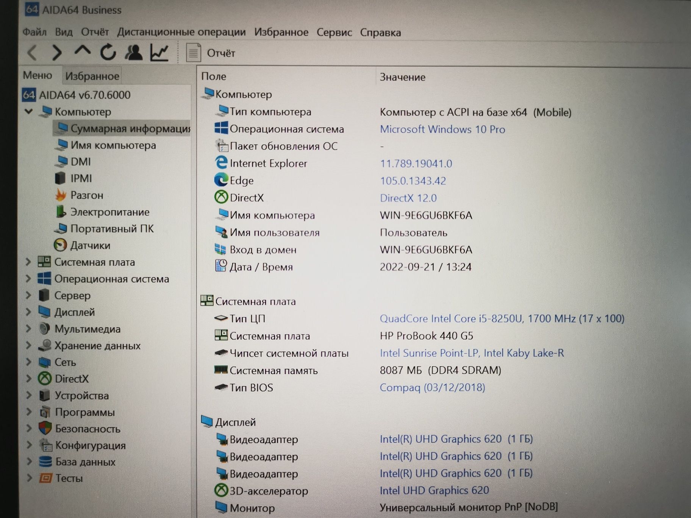Image resolution: width=691 pixels, height=518 pixels.
Task: Open the Отчёт menu in menu bar
Action: [x=95, y=32]
